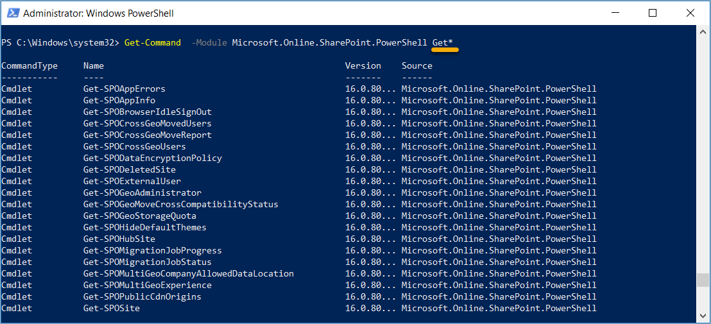Image resolution: width=711 pixels, height=324 pixels.
Task: Select the Get-SPODataEncryptionPolicy entry
Action: click(153, 158)
